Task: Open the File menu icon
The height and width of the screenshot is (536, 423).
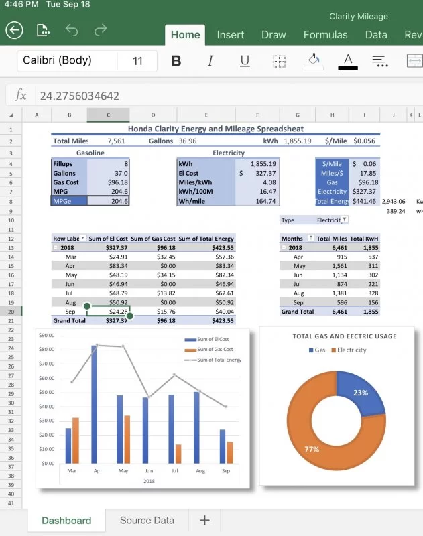Action: tap(44, 30)
